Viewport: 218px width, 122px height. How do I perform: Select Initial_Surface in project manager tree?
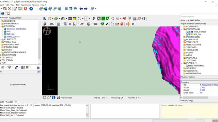point(13,37)
